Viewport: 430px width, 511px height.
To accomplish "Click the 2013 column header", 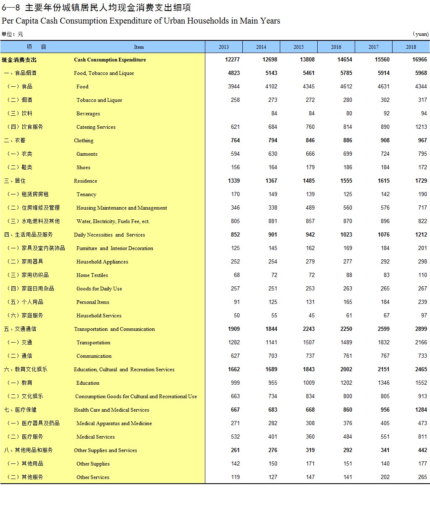I will coord(224,47).
